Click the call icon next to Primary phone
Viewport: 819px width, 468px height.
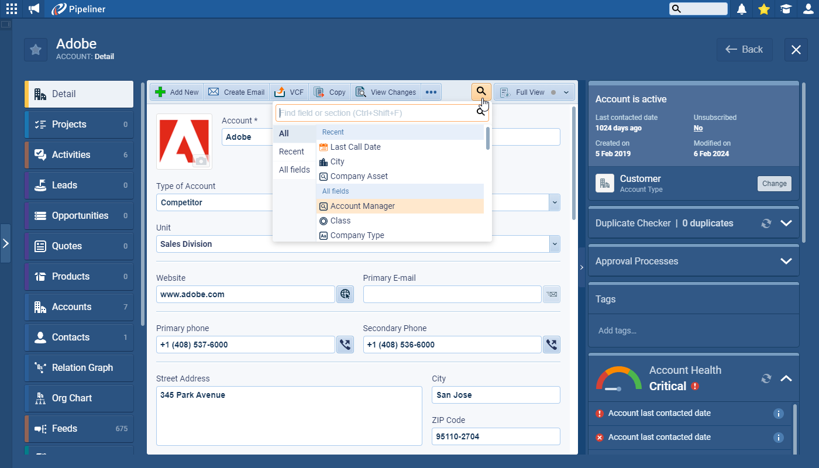pyautogui.click(x=345, y=345)
